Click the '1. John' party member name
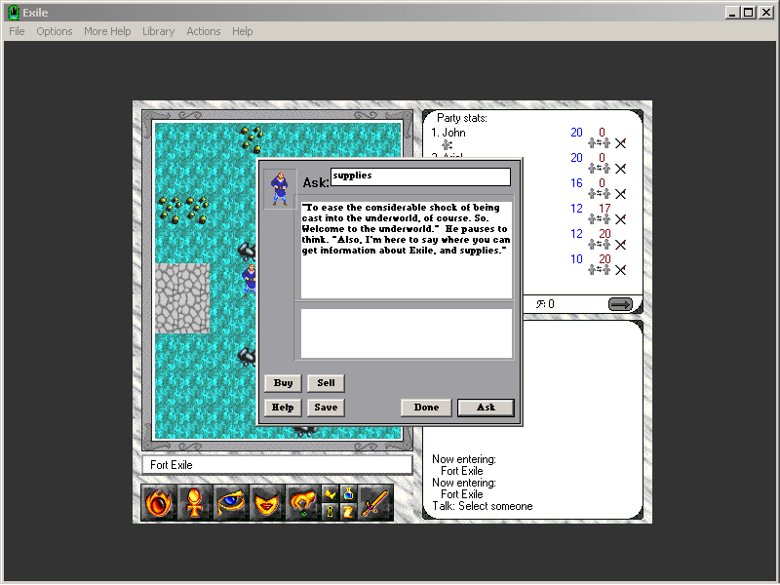The width and height of the screenshot is (780, 585). (448, 133)
